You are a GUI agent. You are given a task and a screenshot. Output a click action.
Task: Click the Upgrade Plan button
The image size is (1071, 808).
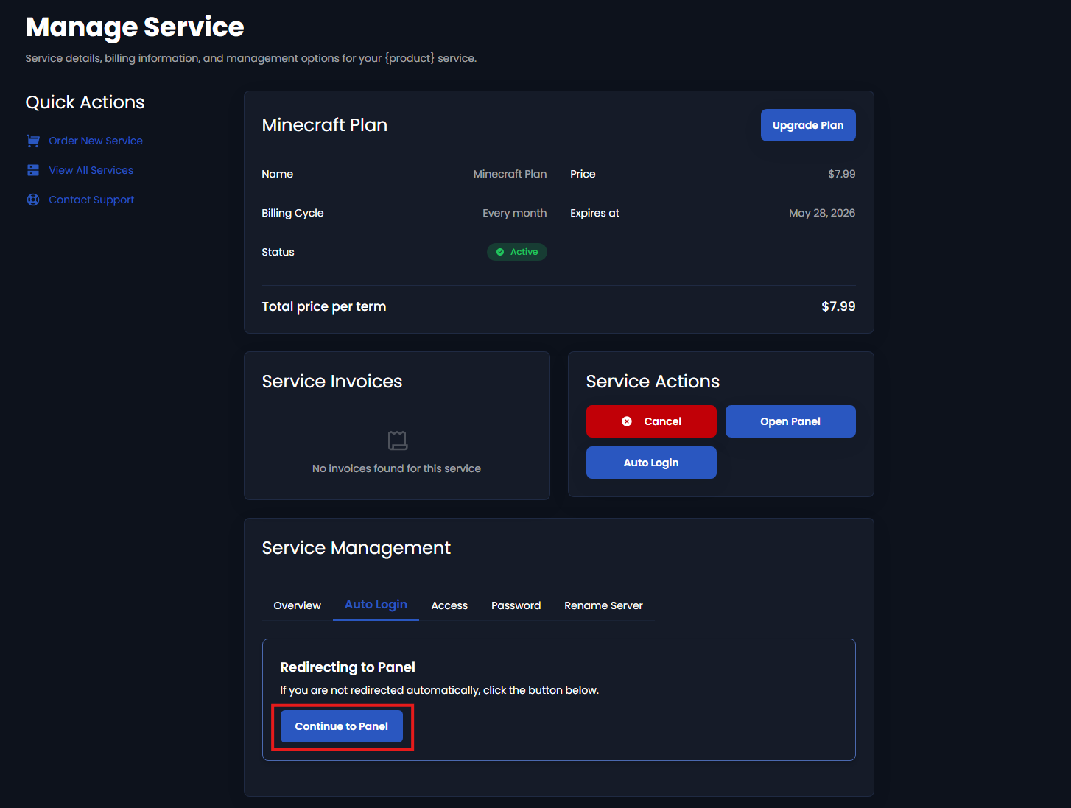(808, 125)
